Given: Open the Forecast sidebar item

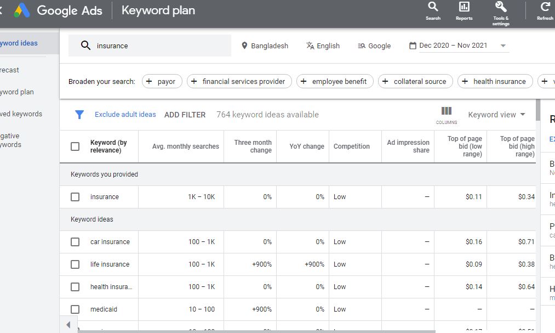Looking at the screenshot, I should (9, 70).
